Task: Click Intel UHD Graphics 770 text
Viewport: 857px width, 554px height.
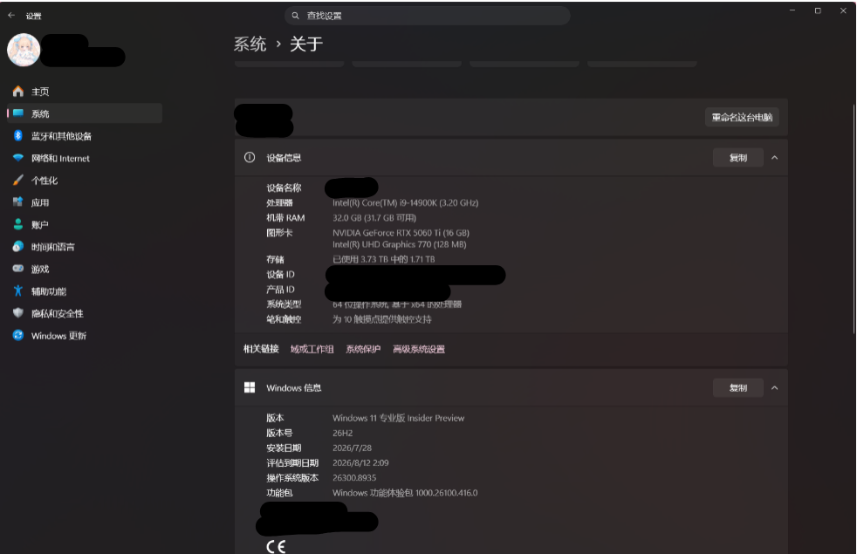Action: (399, 244)
